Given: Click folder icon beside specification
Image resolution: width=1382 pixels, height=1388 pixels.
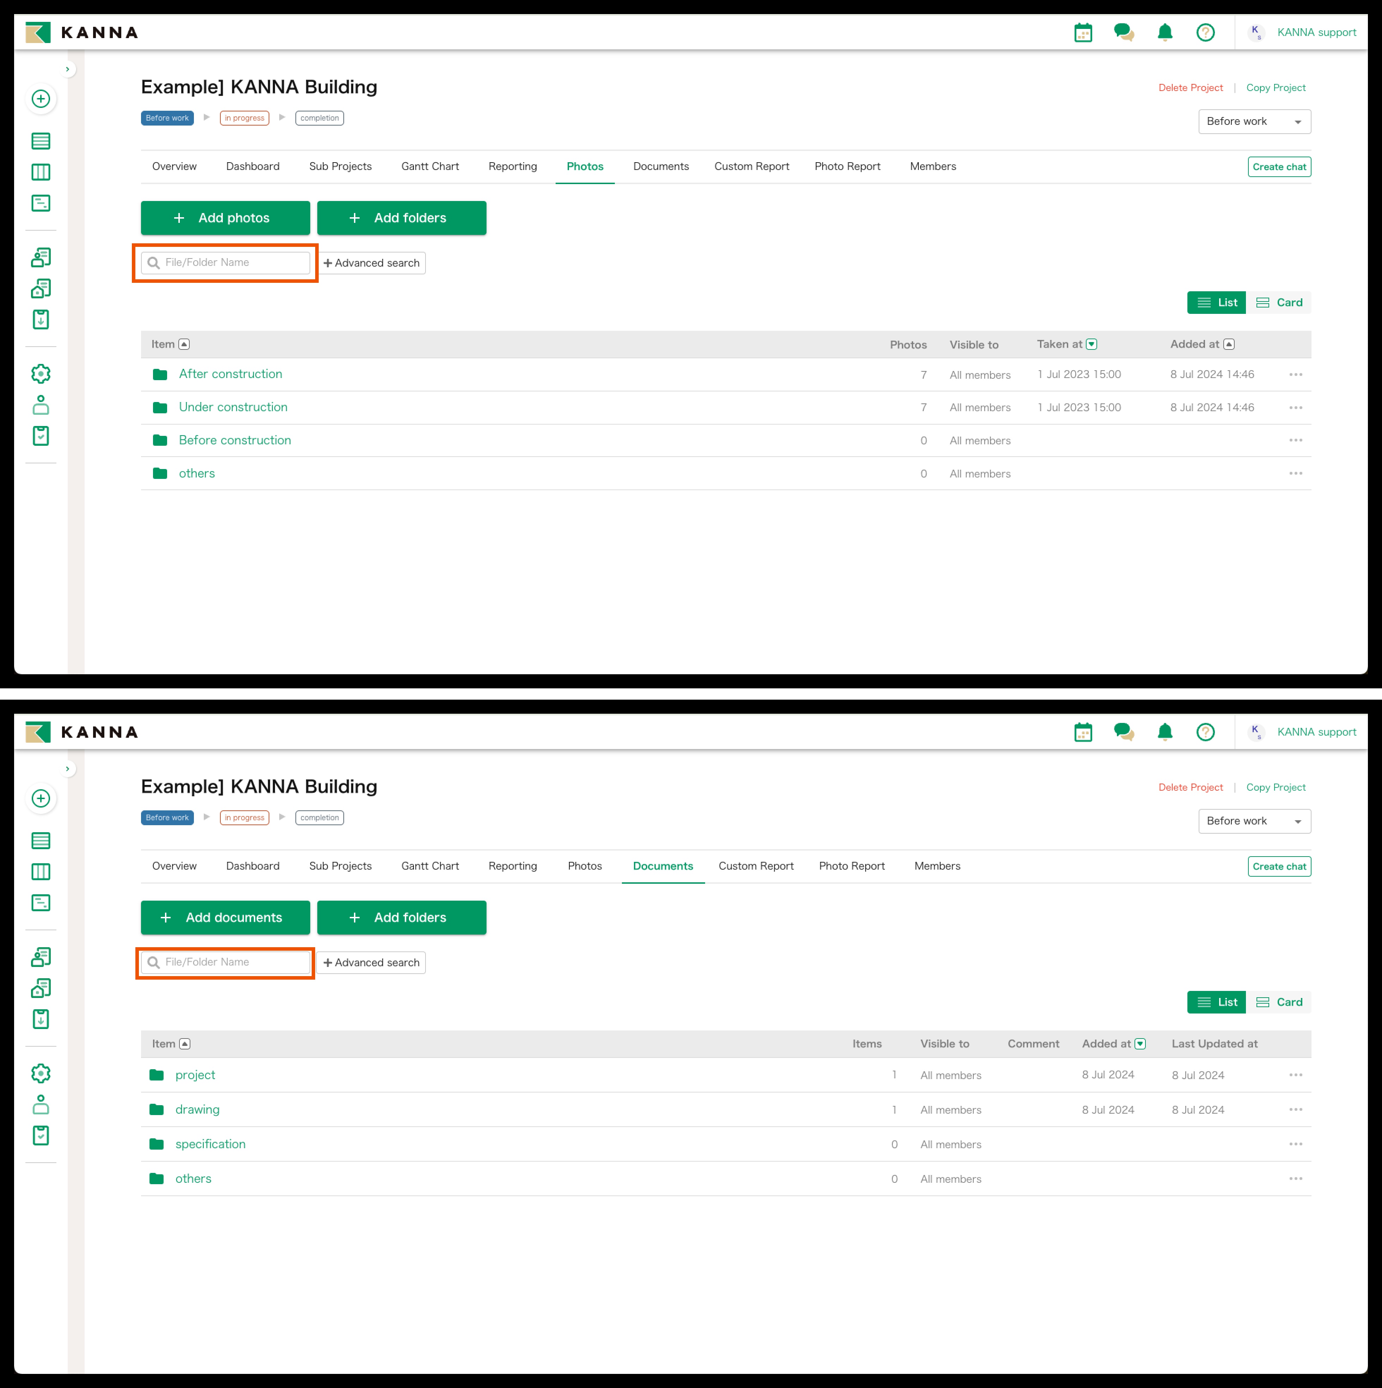Looking at the screenshot, I should pos(157,1144).
